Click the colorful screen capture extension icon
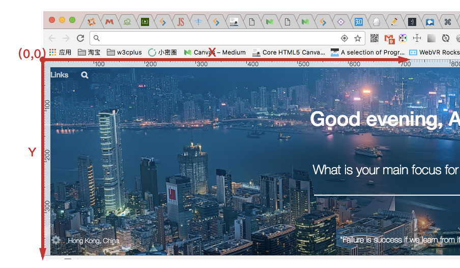 403,38
